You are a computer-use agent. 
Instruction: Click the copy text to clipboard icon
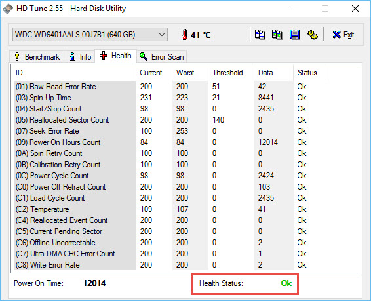click(x=260, y=35)
